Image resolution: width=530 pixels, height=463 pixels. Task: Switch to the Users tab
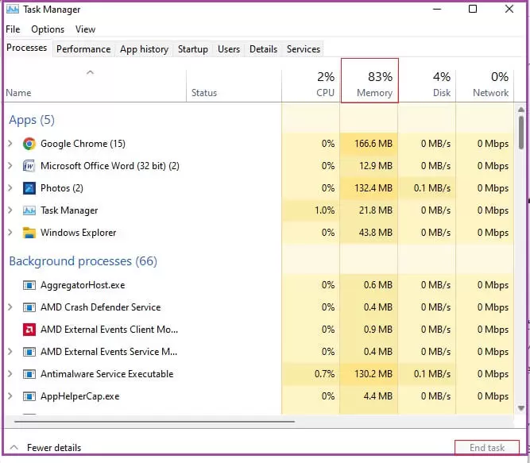229,49
